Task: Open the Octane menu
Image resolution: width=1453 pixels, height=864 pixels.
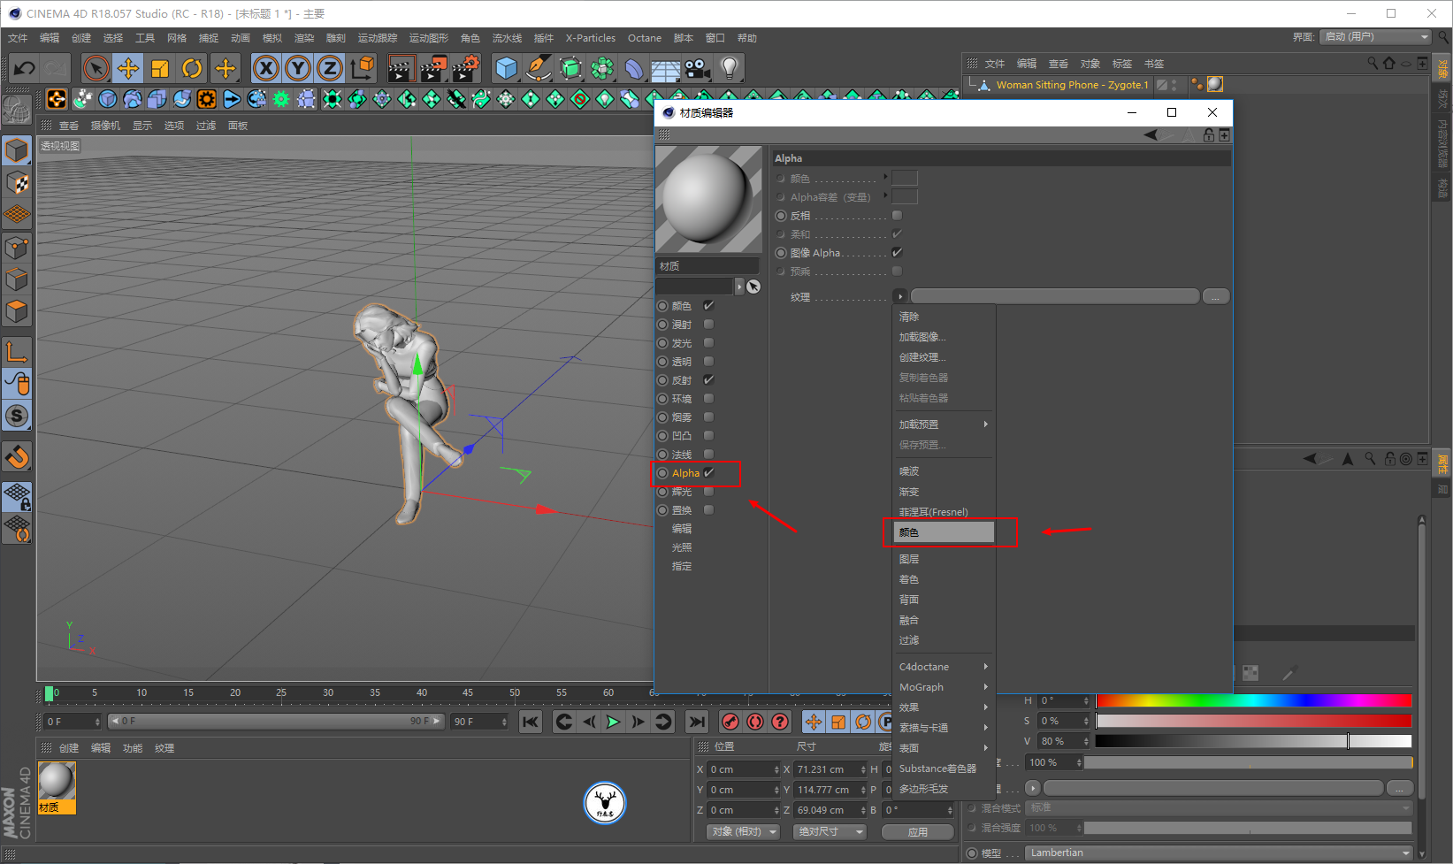Action: point(645,38)
